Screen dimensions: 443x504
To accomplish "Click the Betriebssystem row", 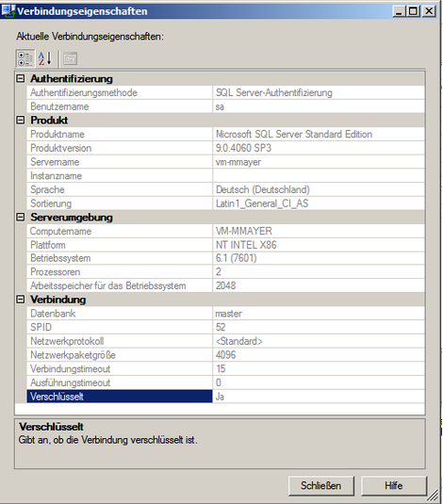I will (x=225, y=258).
